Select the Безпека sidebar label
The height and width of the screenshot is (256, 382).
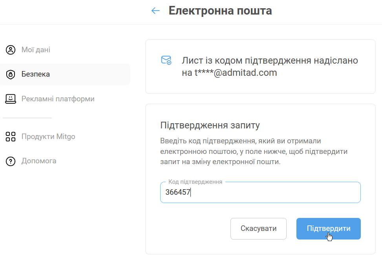[x=36, y=74]
